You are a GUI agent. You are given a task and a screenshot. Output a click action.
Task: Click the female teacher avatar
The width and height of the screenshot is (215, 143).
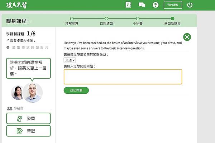[x=16, y=93]
